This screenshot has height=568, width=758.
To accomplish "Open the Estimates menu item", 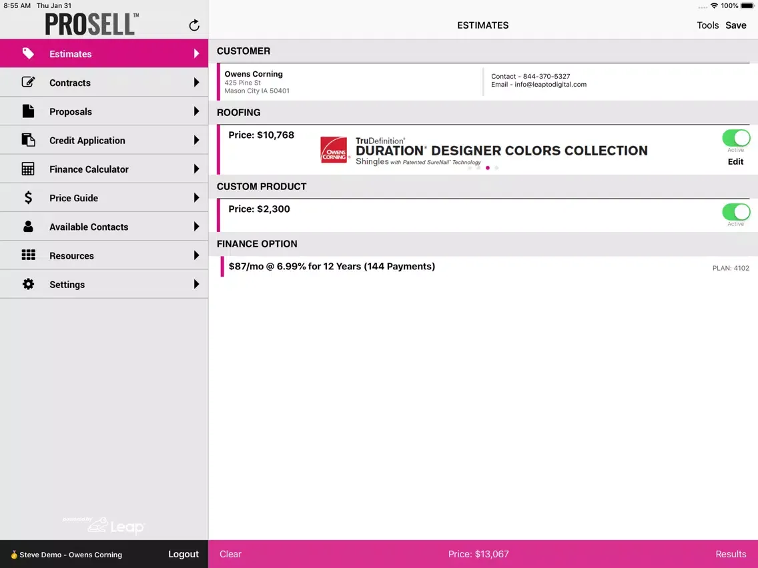I will pos(104,53).
